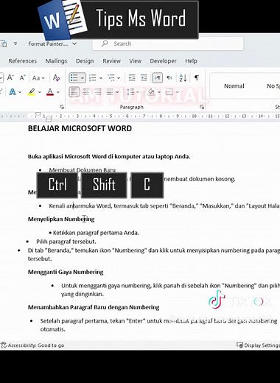Expand the Bullets library dropdown arrow
This screenshot has height=383, width=280.
[83, 78]
